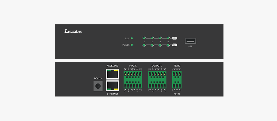Click output channel 3 LED indicator
The width and height of the screenshot is (277, 121).
point(160,45)
